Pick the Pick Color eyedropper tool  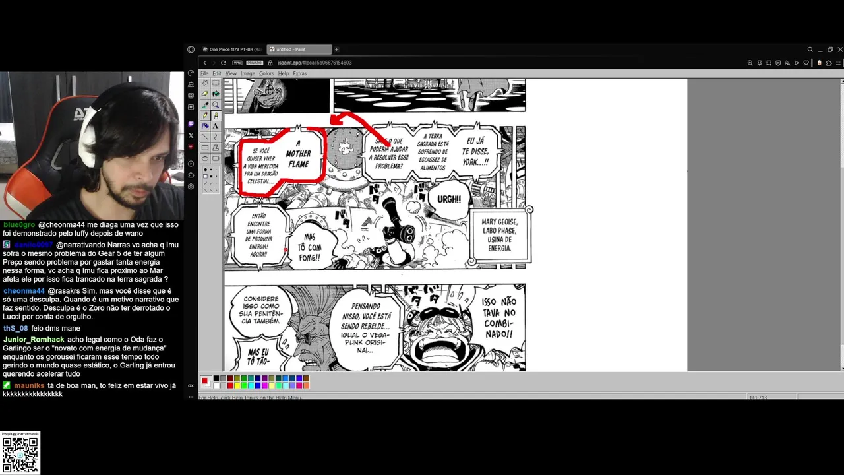[205, 104]
